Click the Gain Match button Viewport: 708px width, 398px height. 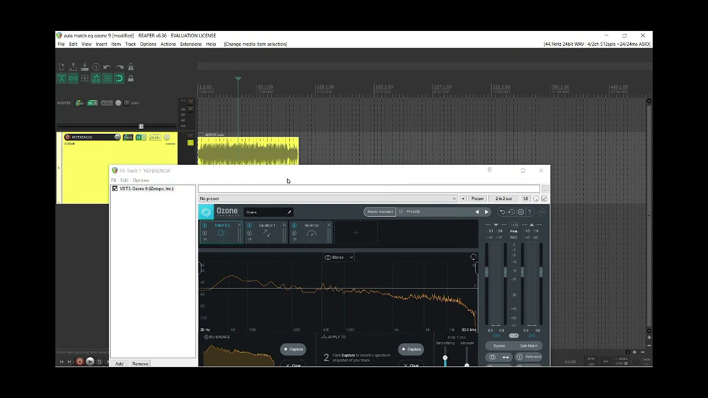528,346
